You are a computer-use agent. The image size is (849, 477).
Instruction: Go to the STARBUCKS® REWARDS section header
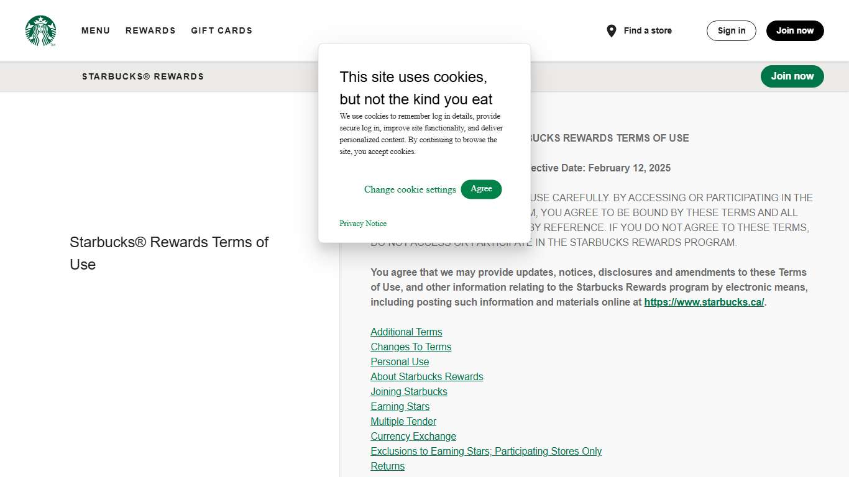[x=143, y=76]
